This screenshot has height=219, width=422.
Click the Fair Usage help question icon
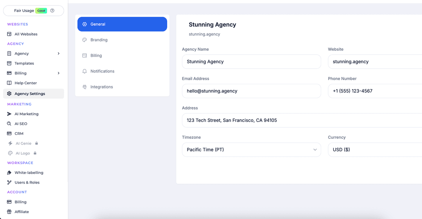click(52, 11)
